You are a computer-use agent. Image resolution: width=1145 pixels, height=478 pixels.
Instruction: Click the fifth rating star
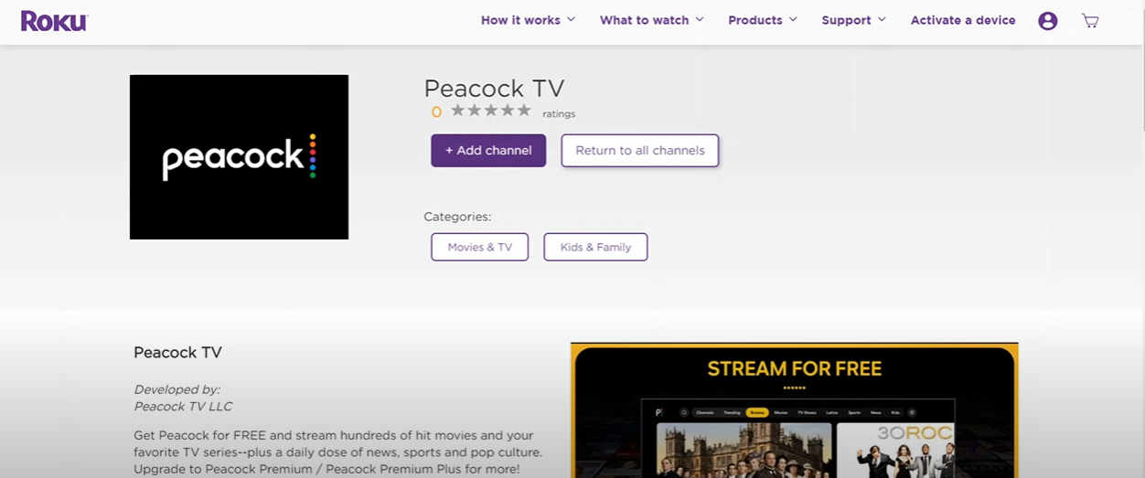(x=524, y=111)
